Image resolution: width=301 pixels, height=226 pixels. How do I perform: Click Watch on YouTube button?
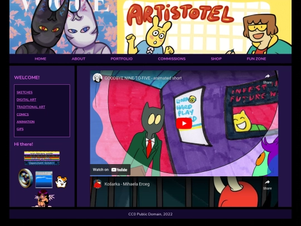[x=110, y=170]
